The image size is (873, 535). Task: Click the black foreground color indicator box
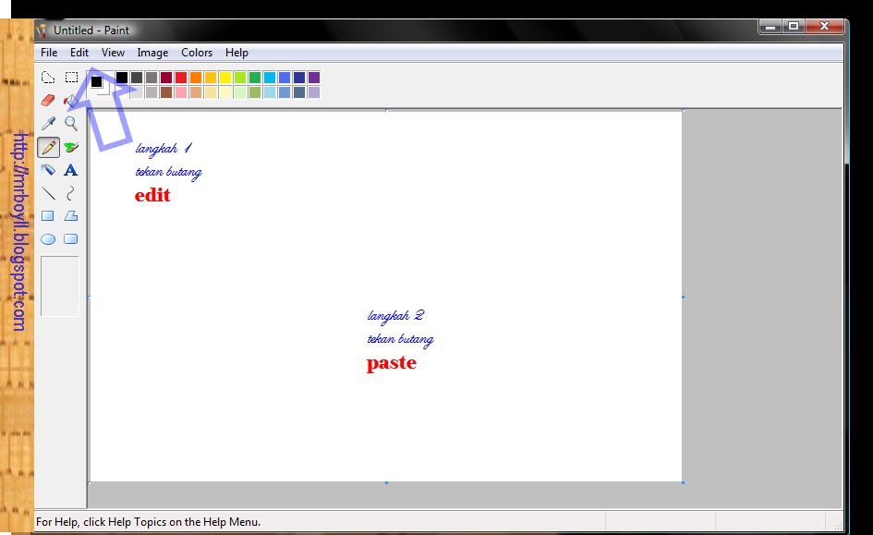(x=96, y=81)
